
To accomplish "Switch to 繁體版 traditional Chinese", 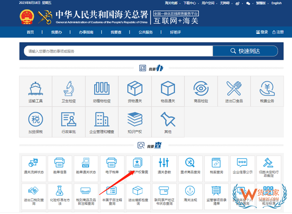I will [x=261, y=3].
